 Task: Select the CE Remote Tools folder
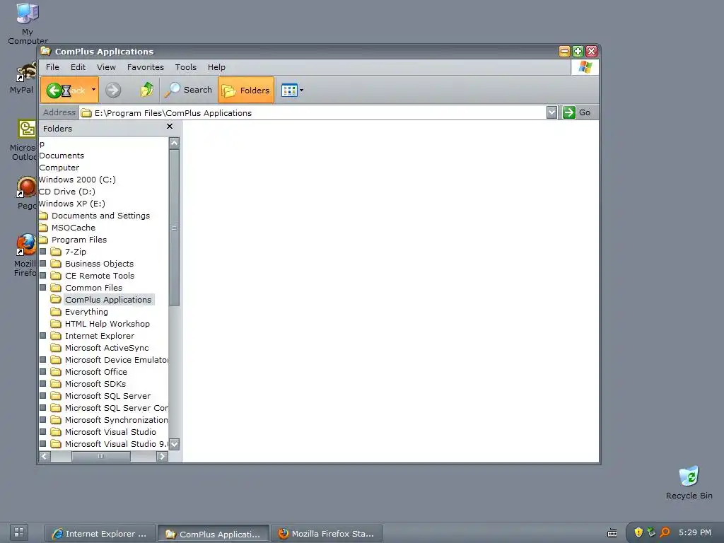[x=99, y=276]
